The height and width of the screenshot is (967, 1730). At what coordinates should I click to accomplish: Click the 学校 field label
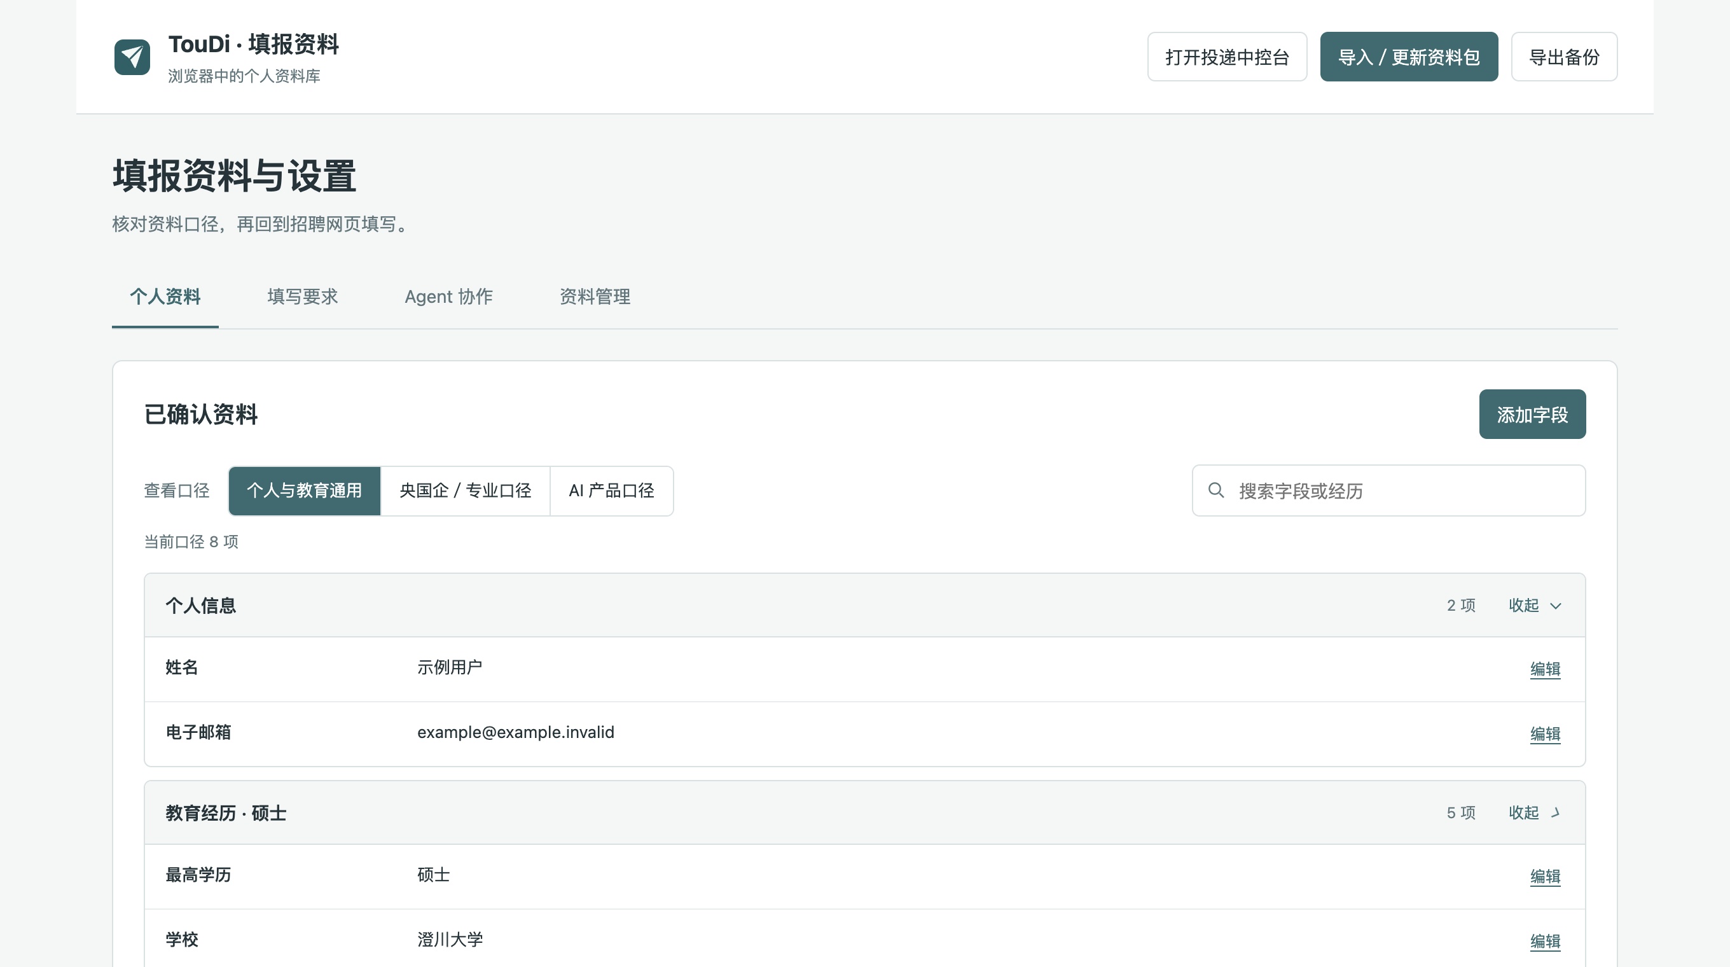point(182,940)
